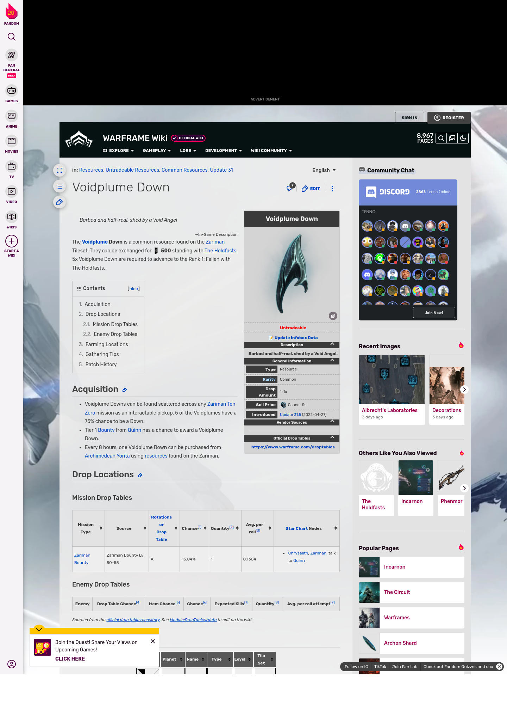
Task: Advance the Recent Images carousel
Action: pyautogui.click(x=464, y=390)
